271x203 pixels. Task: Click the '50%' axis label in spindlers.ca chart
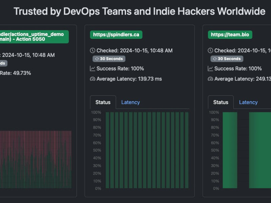pos(97,150)
